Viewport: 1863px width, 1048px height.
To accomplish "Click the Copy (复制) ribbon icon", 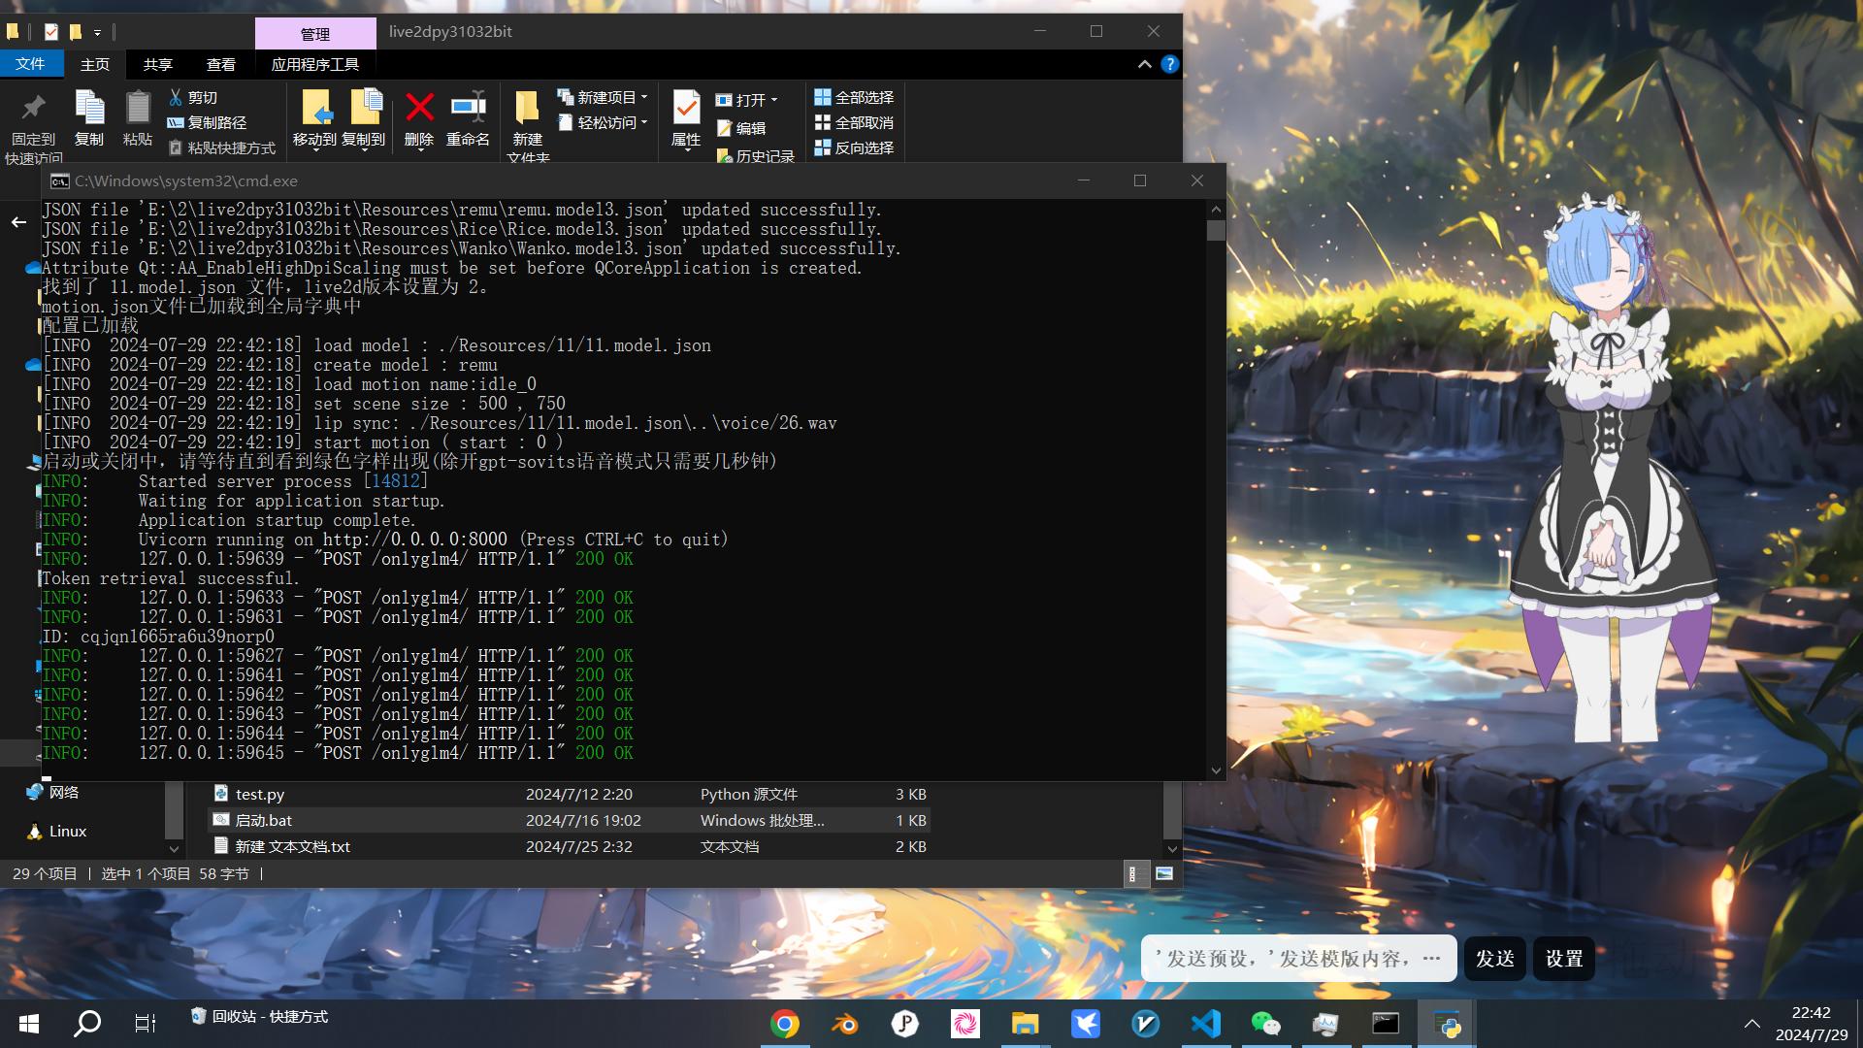I will point(89,118).
